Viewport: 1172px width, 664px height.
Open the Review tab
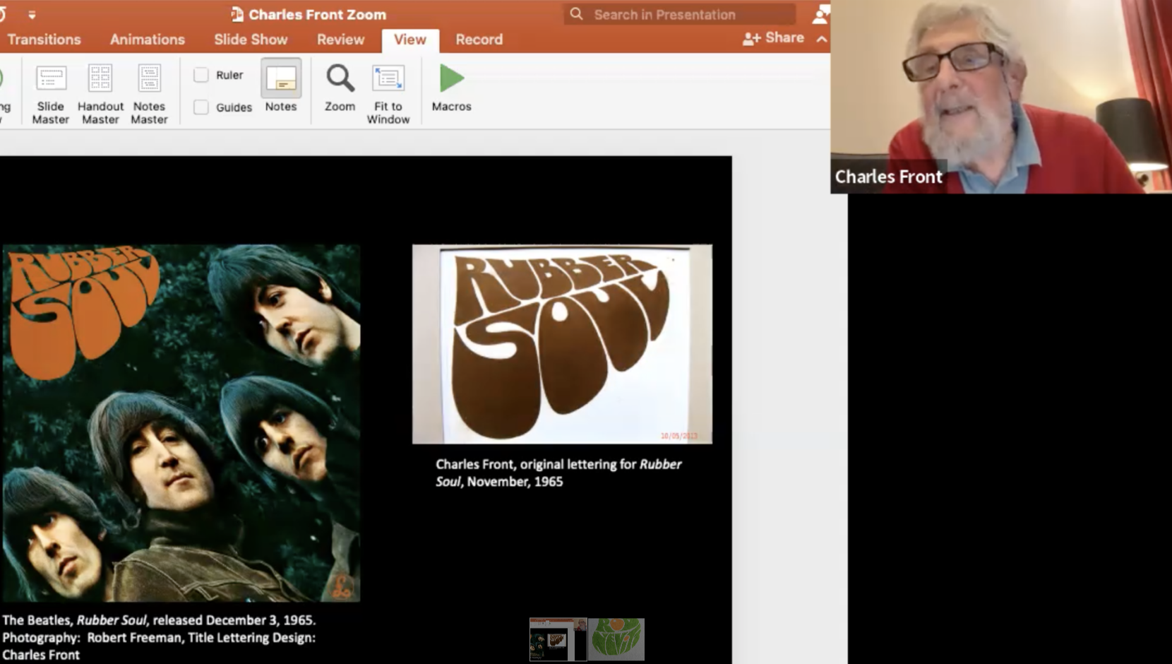click(340, 40)
